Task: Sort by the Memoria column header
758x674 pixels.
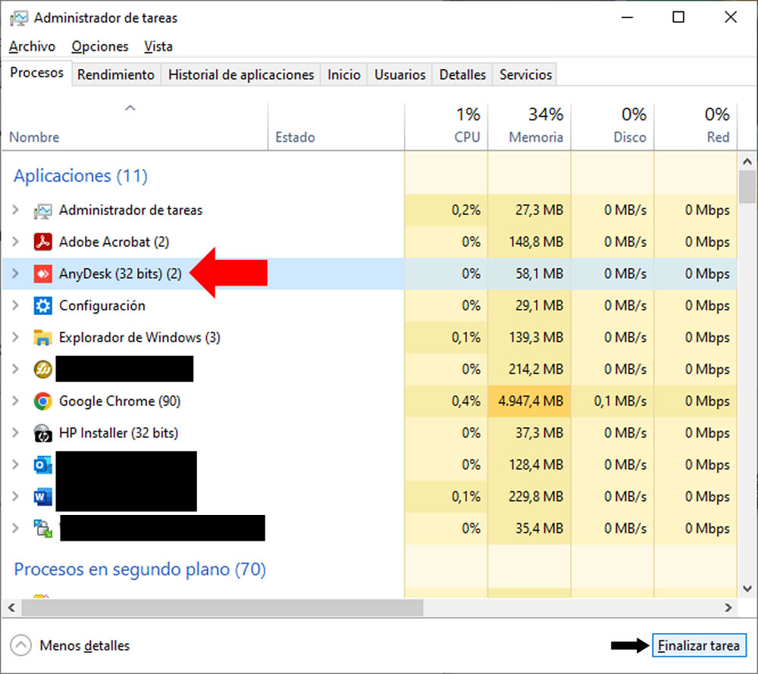Action: tap(529, 126)
